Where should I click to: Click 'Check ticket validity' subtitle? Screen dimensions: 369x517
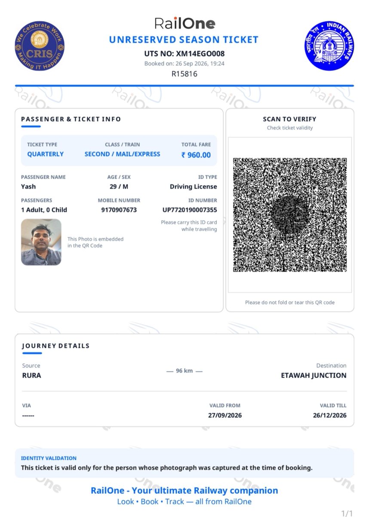point(290,128)
